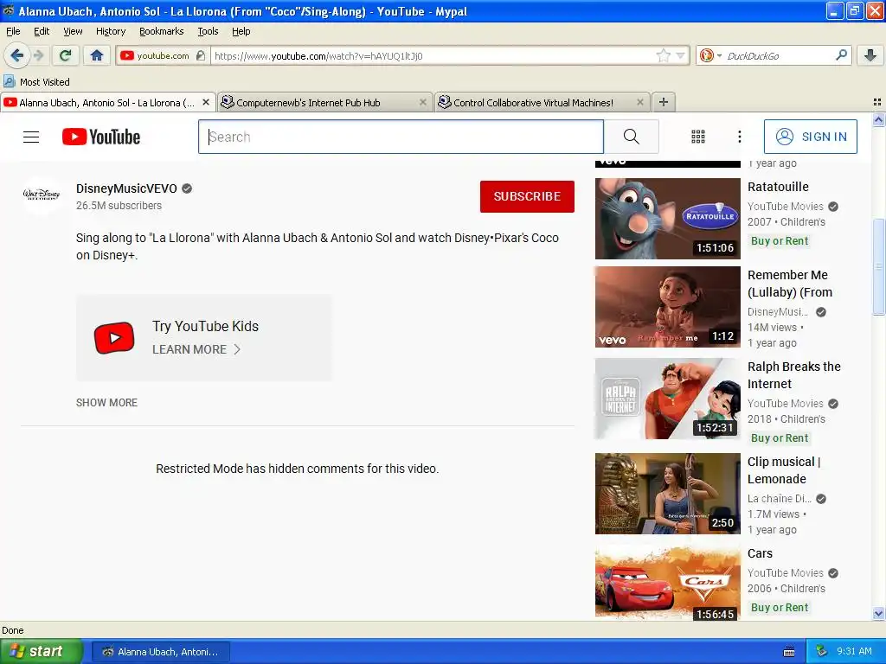Open the Remember Me (Lullaby) thumbnail
The height and width of the screenshot is (664, 886).
(667, 307)
